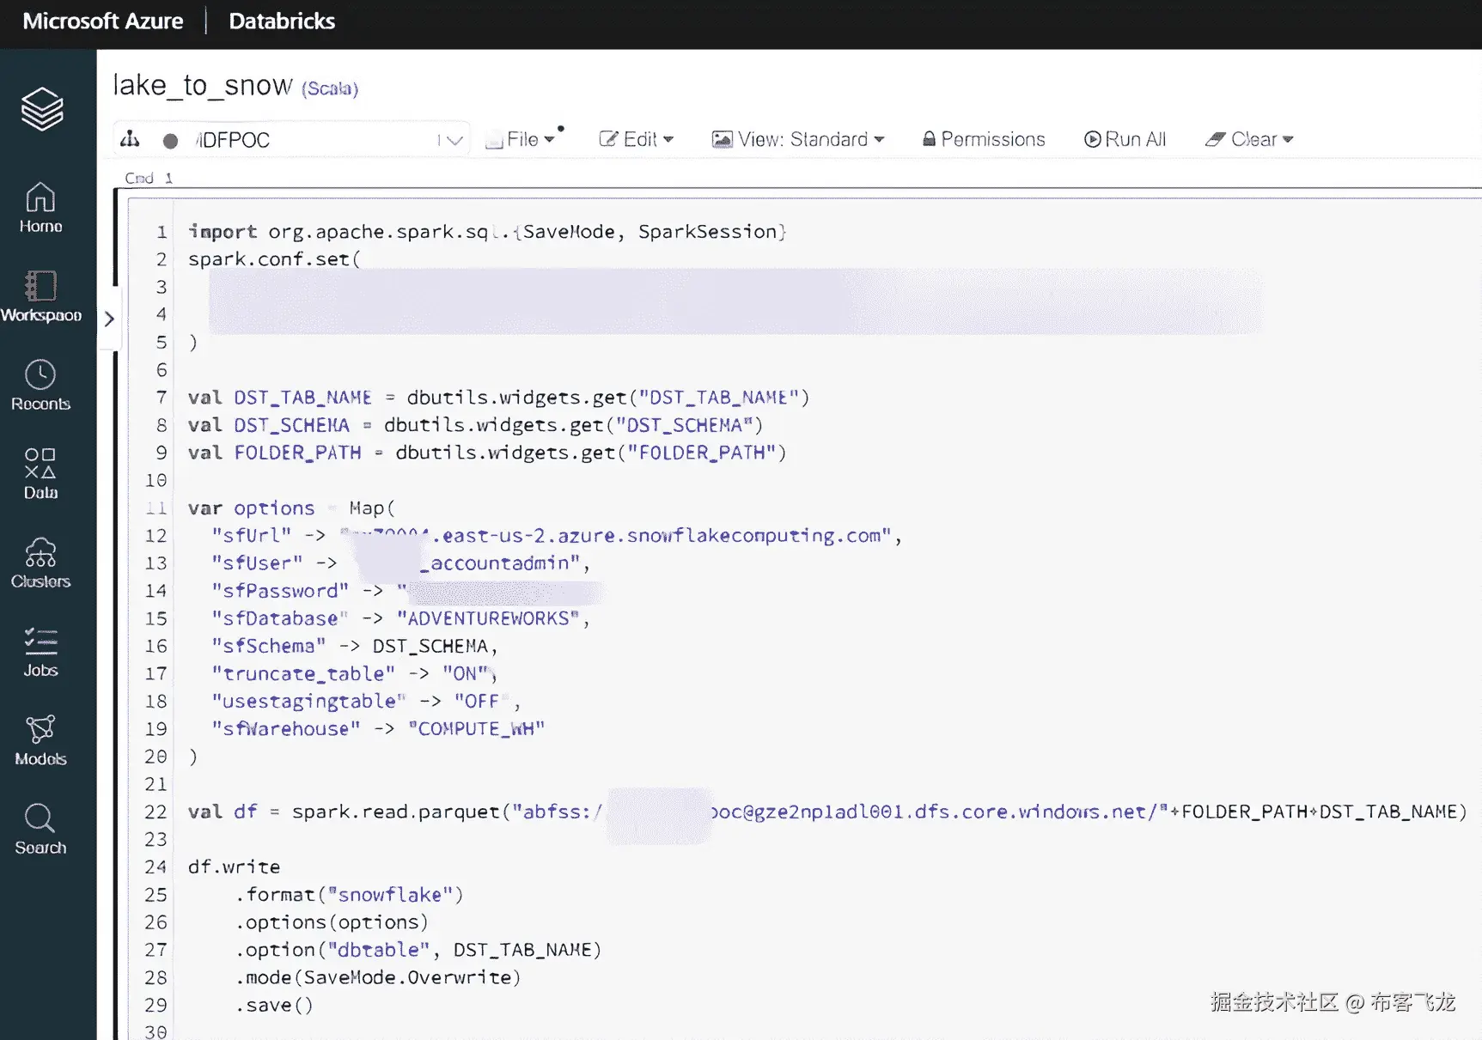Click the Databricks layers logo icon
Image resolution: width=1482 pixels, height=1040 pixels.
[x=42, y=109]
